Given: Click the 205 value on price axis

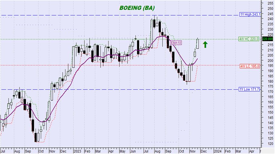Looking at the screenshot, I should (x=270, y=55).
